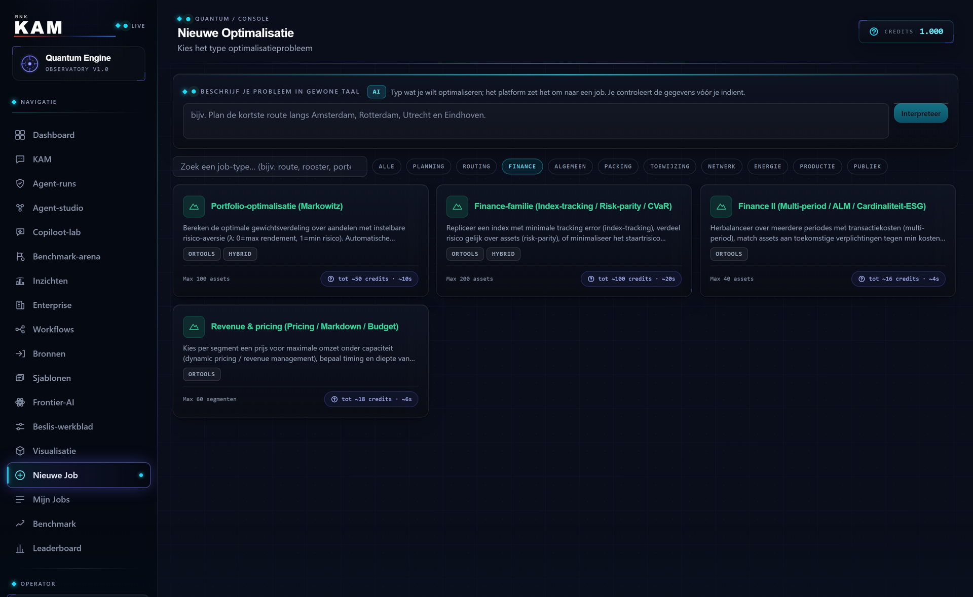This screenshot has width=973, height=597.
Task: Open the Sjablonen template icon
Action: [20, 378]
